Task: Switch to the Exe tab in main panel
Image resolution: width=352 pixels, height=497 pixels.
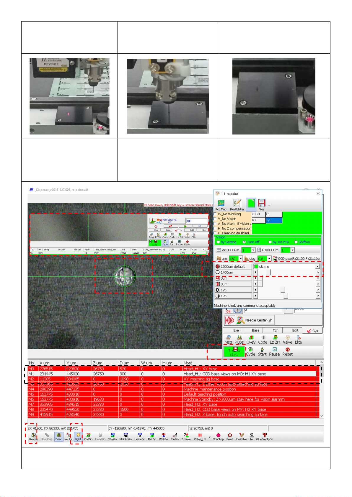Action: 236,330
